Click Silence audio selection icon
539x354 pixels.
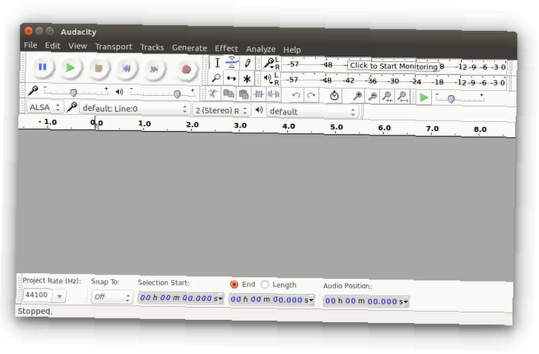(274, 94)
